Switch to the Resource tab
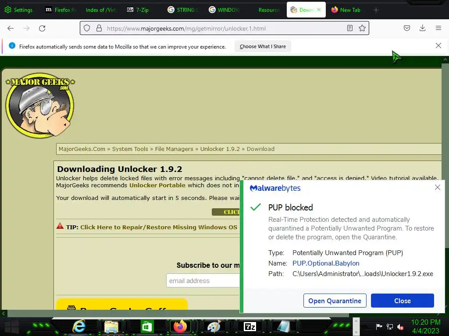Viewport: 449px width, 336px height. pos(268,10)
